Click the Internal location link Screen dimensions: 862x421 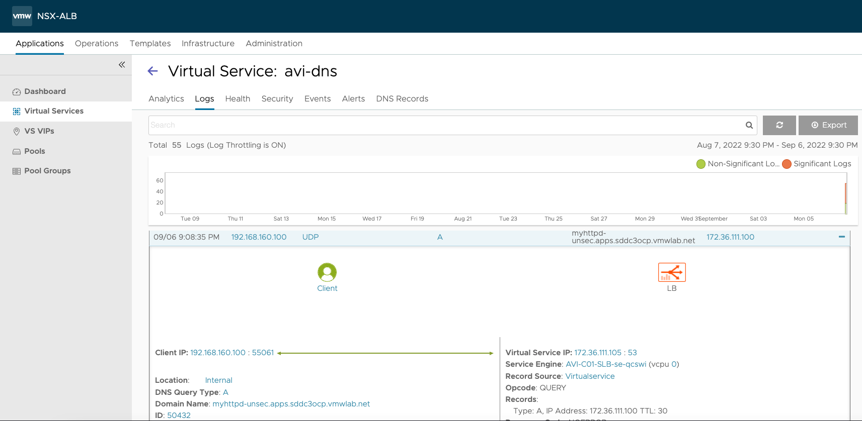pos(219,380)
